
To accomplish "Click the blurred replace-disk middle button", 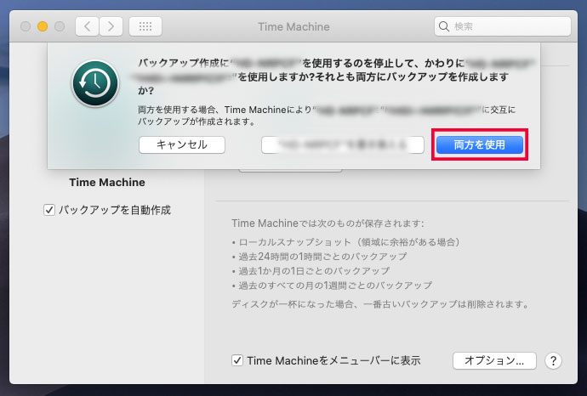I will coord(343,144).
